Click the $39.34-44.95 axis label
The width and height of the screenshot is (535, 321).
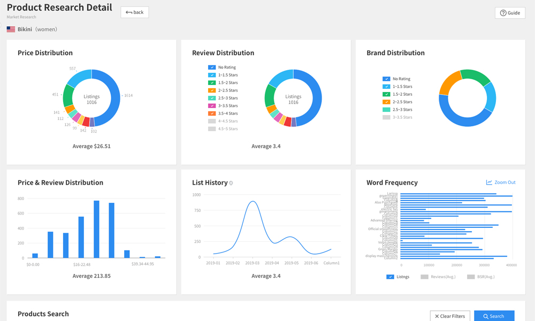(143, 264)
